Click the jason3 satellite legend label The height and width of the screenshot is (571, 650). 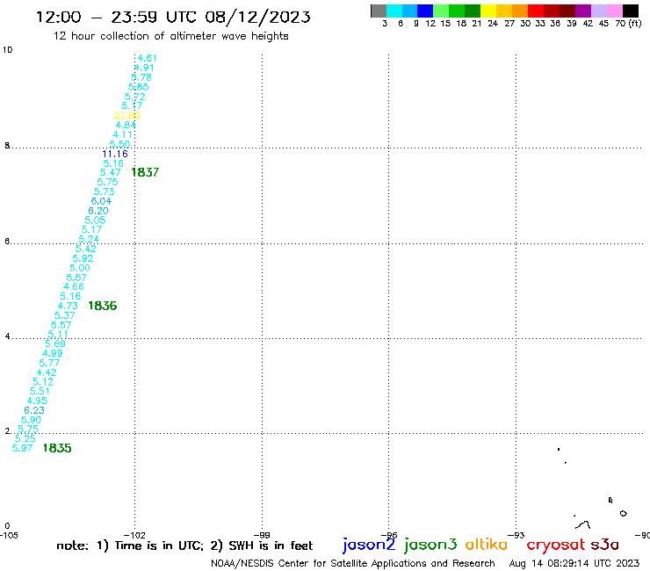click(430, 545)
